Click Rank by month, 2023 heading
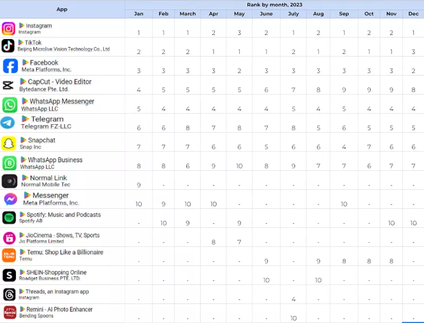This screenshot has width=424, height=323. [275, 5]
